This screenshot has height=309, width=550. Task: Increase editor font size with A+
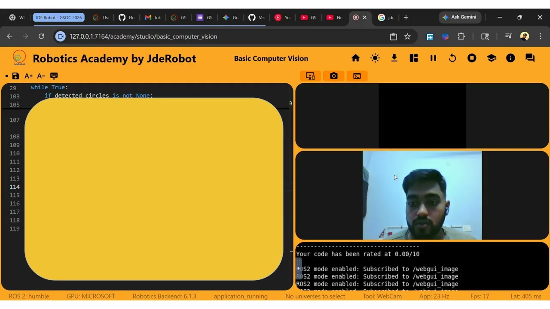point(28,76)
